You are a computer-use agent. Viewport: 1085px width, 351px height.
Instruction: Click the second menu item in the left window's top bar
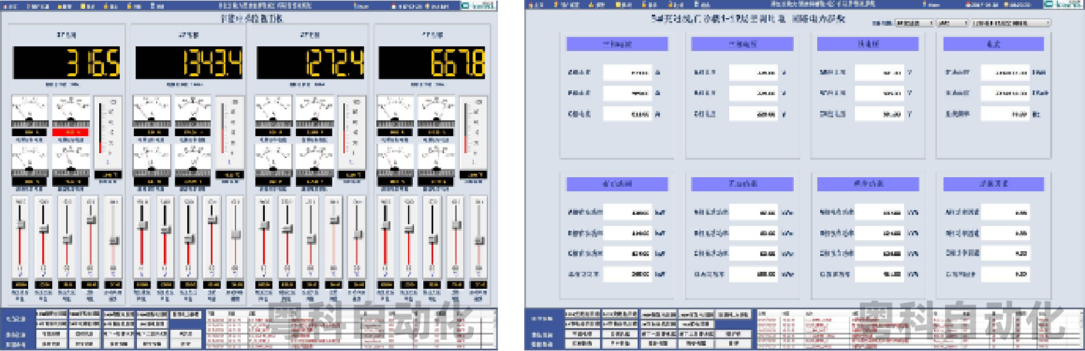[38, 6]
